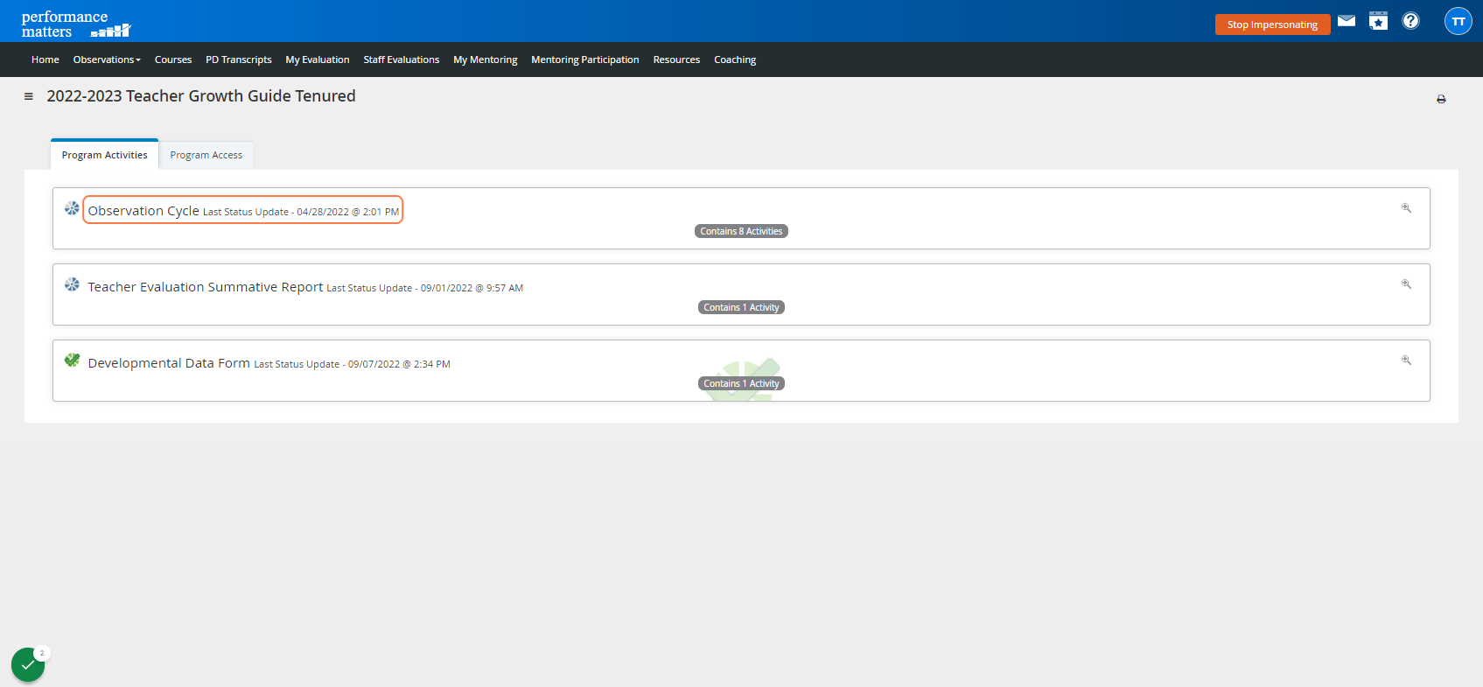The height and width of the screenshot is (687, 1483).
Task: Open Resources in the navigation
Action: pyautogui.click(x=676, y=60)
